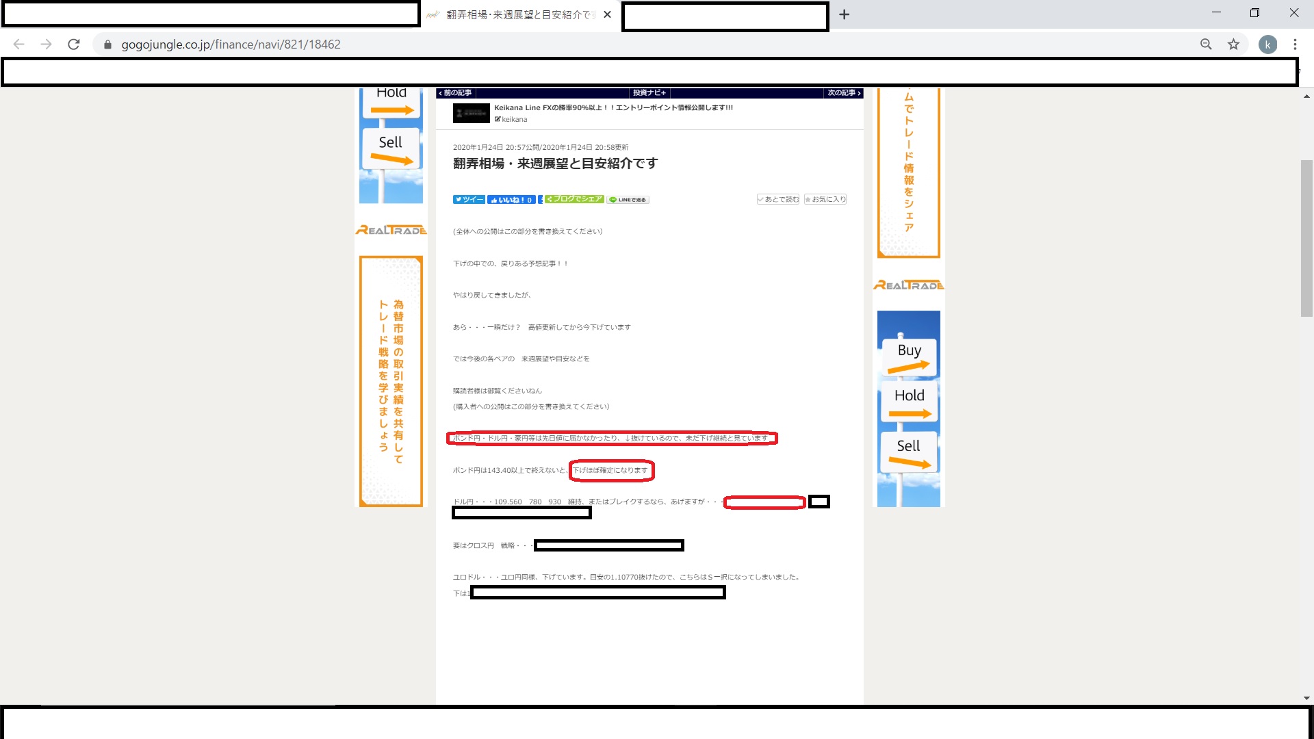This screenshot has height=739, width=1314.
Task: Open the 投資ナビ+ header link
Action: pos(649,93)
